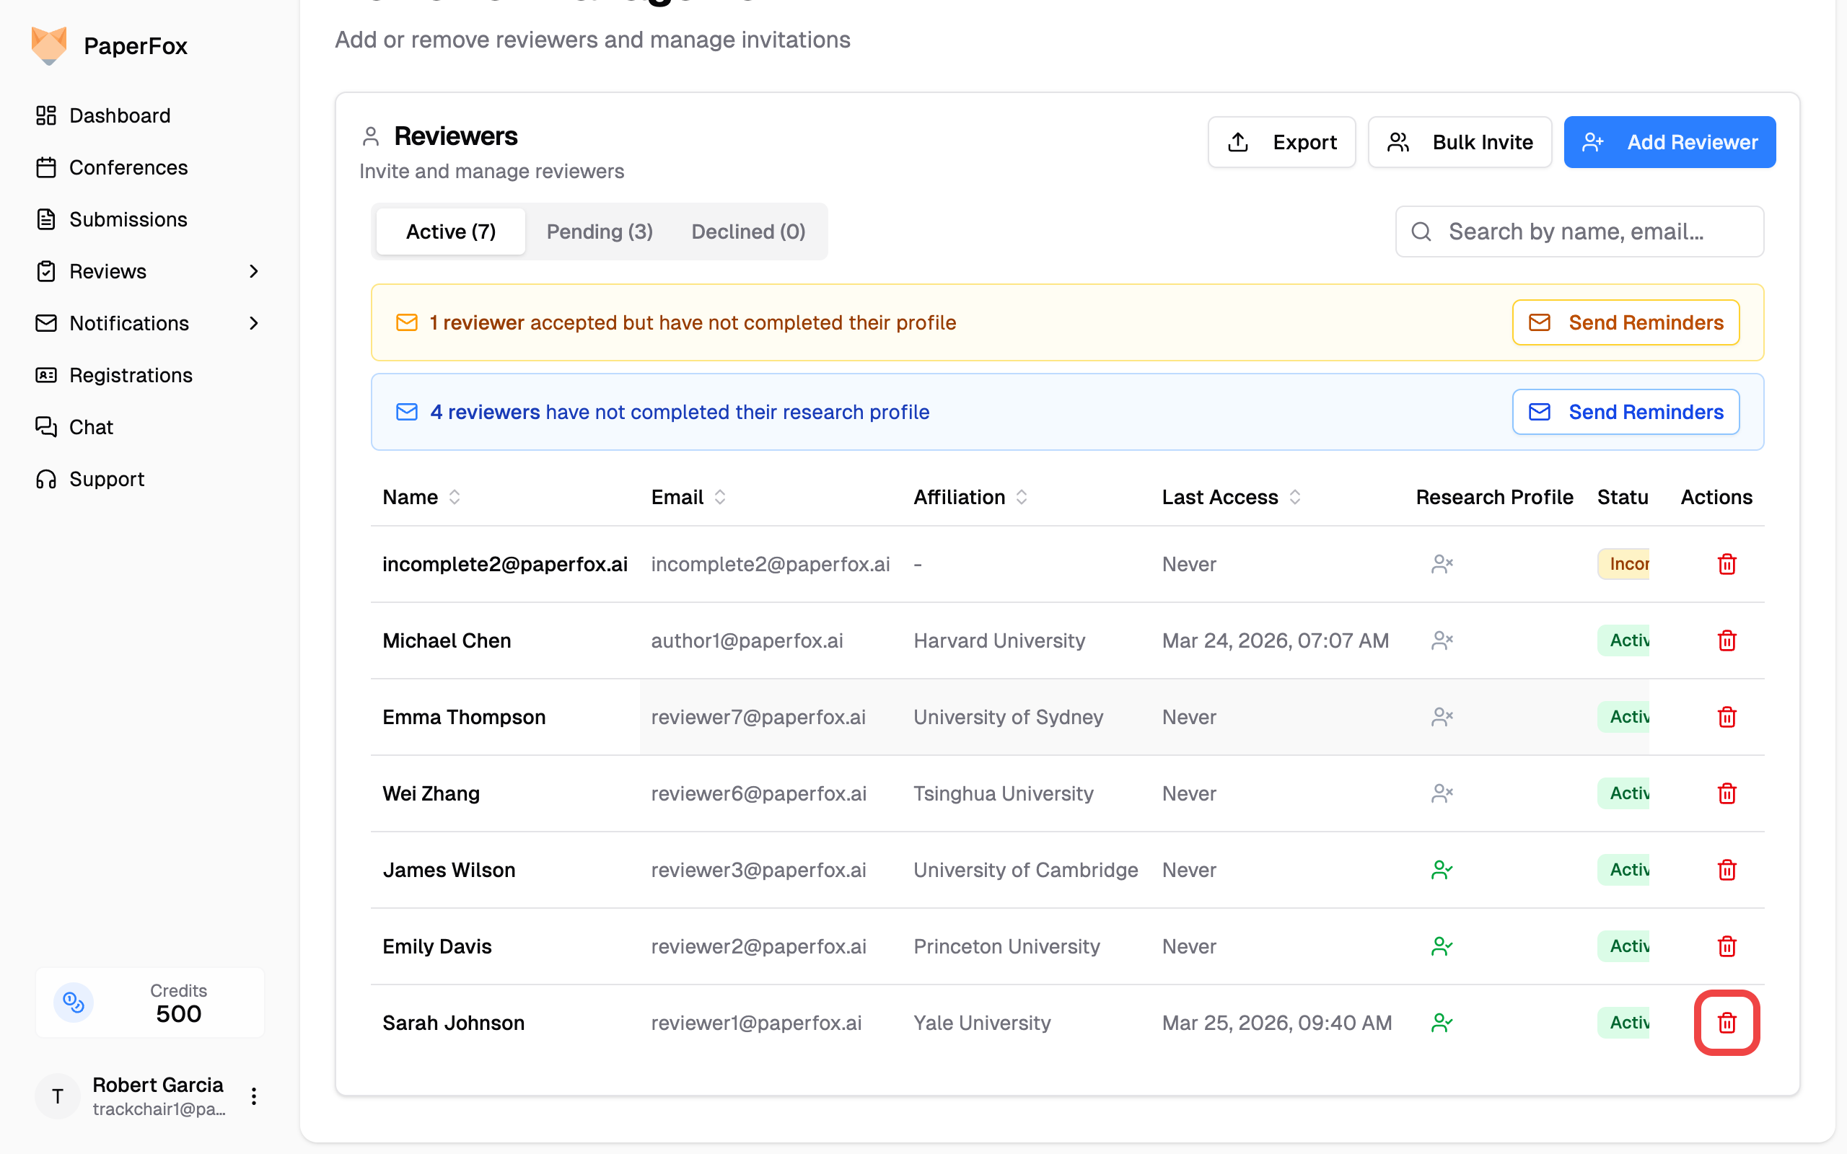Expand the Notifications sidebar submenu
Viewport: 1847px width, 1154px height.
pos(253,324)
